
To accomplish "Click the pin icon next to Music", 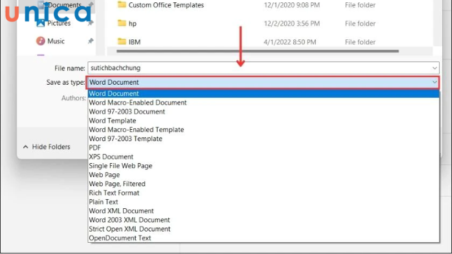I will pyautogui.click(x=90, y=41).
